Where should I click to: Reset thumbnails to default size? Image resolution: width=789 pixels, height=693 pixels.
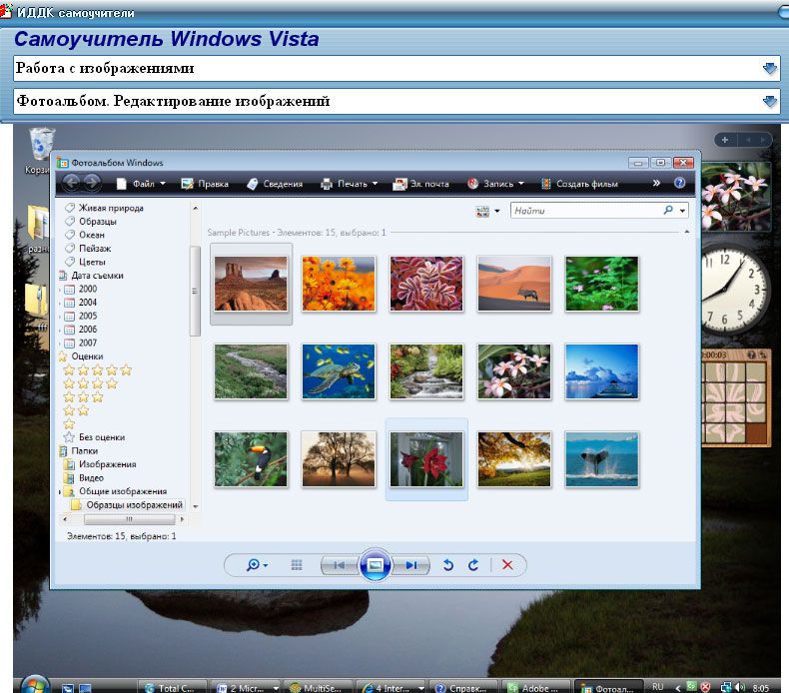point(297,565)
